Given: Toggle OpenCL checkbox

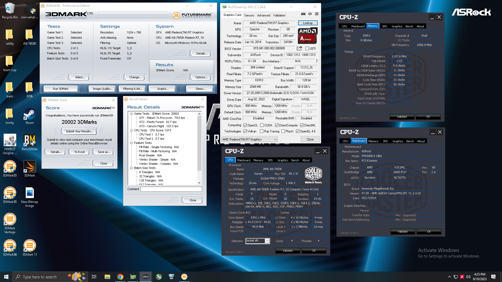Looking at the screenshot, I should tap(245, 125).
